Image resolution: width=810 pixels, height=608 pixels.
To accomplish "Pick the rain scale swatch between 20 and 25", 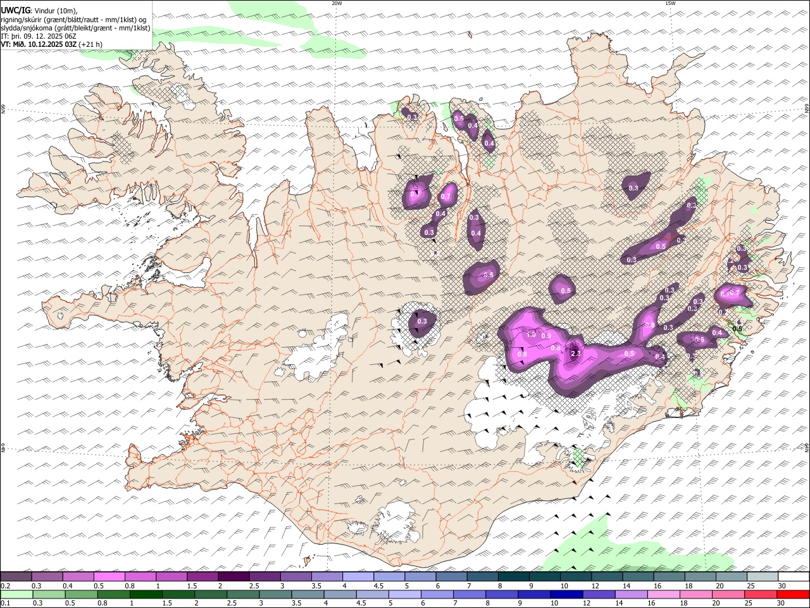I will coord(728,594).
